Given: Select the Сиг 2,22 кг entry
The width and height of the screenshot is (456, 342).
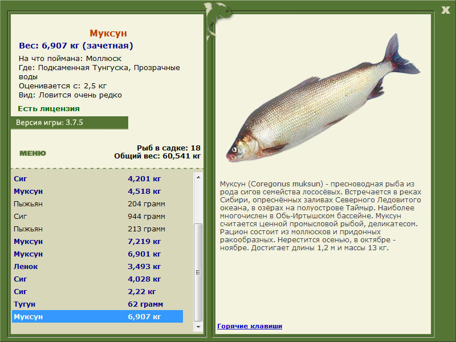Looking at the screenshot, I should click(97, 291).
